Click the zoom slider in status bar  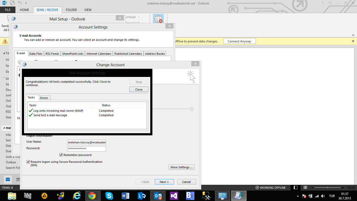328,188
